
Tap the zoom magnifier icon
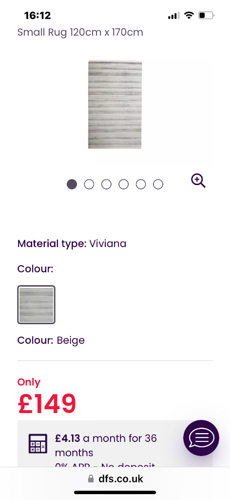point(198,181)
